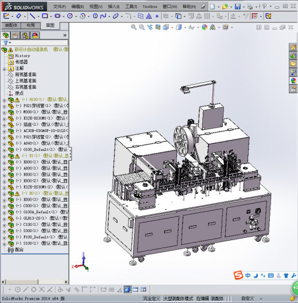Click the Save disk icon in title bar
Image resolution: width=298 pixels, height=303 pixels.
point(238,6)
